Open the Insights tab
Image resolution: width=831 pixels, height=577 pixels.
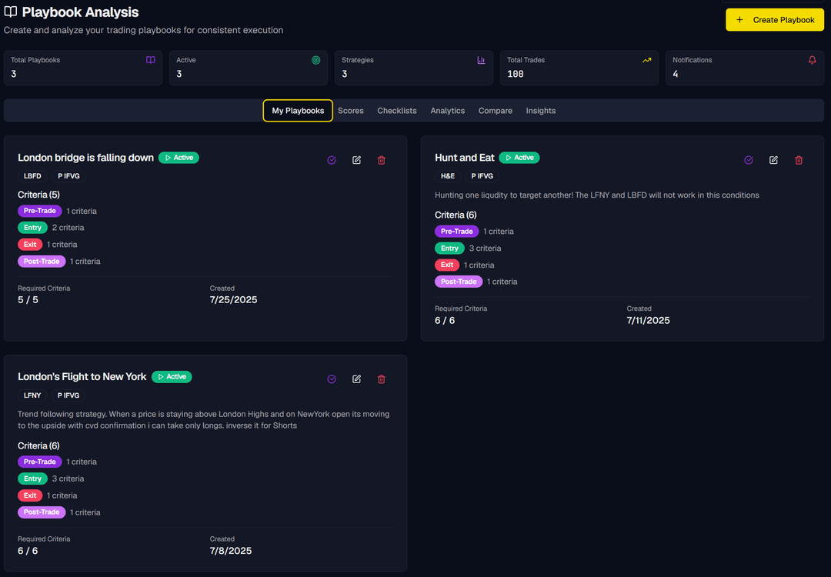[541, 111]
